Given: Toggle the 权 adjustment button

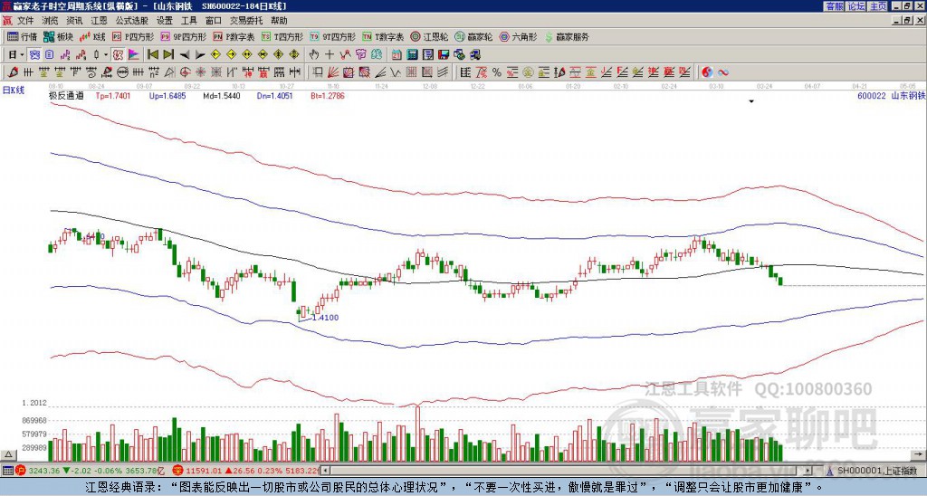Looking at the screenshot, I should click(x=118, y=54).
